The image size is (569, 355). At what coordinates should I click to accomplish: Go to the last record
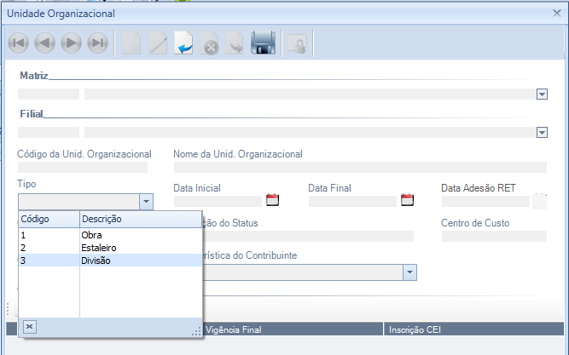[x=97, y=43]
